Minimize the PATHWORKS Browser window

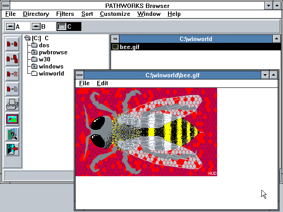coord(268,6)
